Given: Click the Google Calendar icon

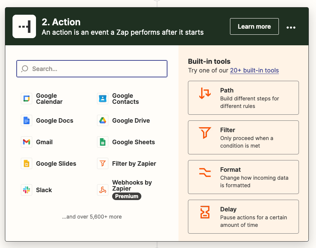Looking at the screenshot, I should 27,99.
